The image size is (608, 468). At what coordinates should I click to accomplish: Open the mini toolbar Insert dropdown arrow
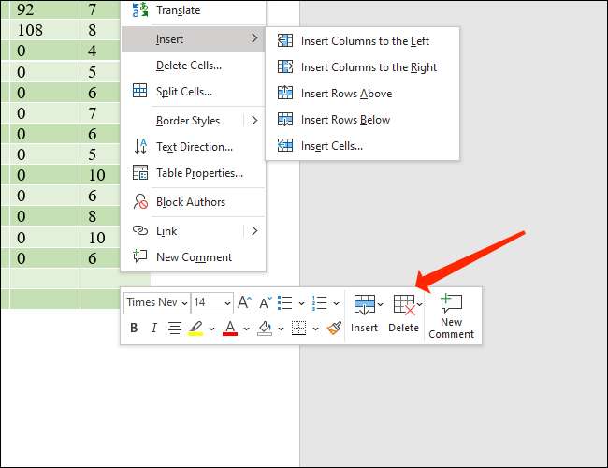point(380,304)
